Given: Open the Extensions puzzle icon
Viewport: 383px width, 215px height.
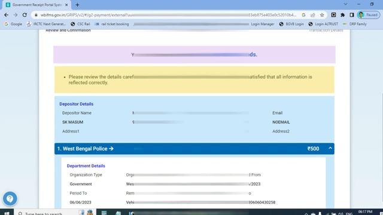Looking at the screenshot, I should (342, 15).
